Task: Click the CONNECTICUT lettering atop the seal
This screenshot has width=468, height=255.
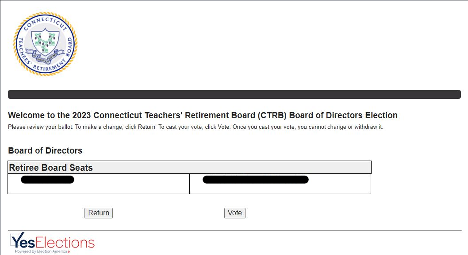Action: click(x=45, y=20)
